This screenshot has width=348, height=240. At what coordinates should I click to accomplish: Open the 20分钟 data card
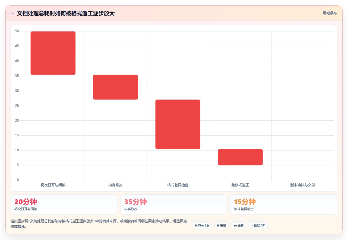point(64,204)
